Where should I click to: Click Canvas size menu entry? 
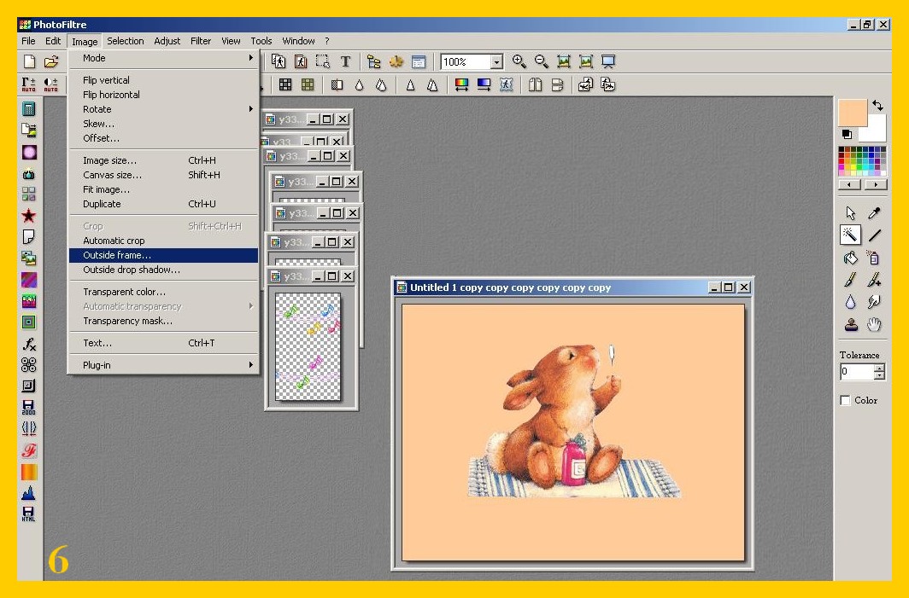(x=113, y=175)
